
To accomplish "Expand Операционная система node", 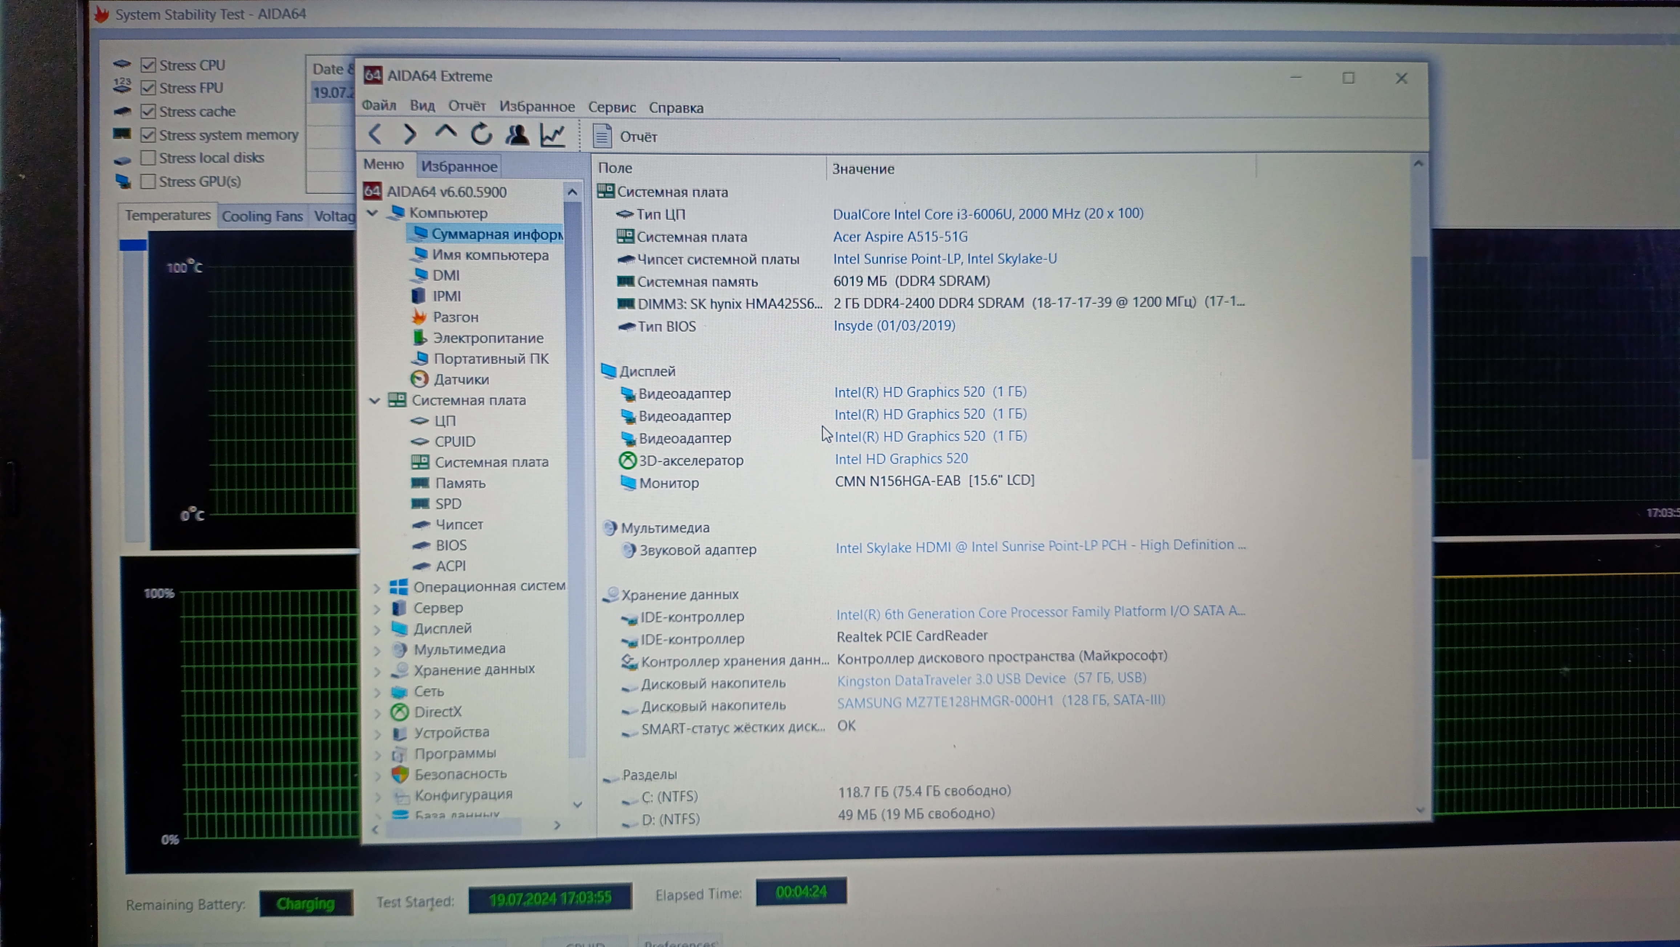I will pos(376,588).
